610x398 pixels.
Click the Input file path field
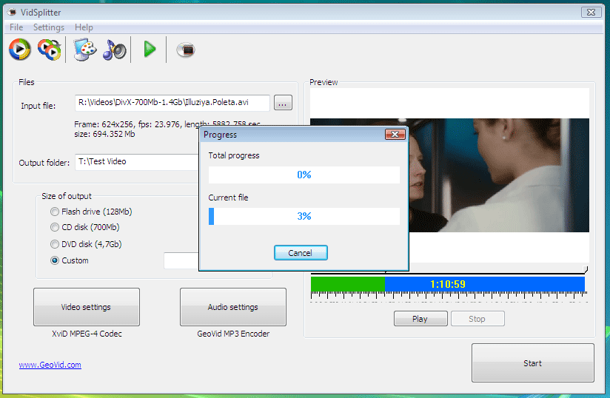click(x=172, y=103)
